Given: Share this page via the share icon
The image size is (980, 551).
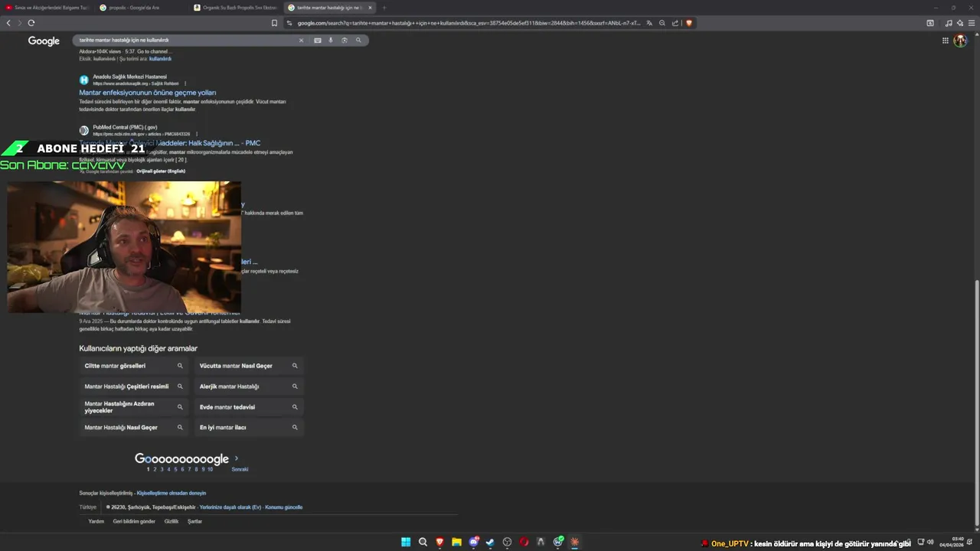Looking at the screenshot, I should coord(675,23).
